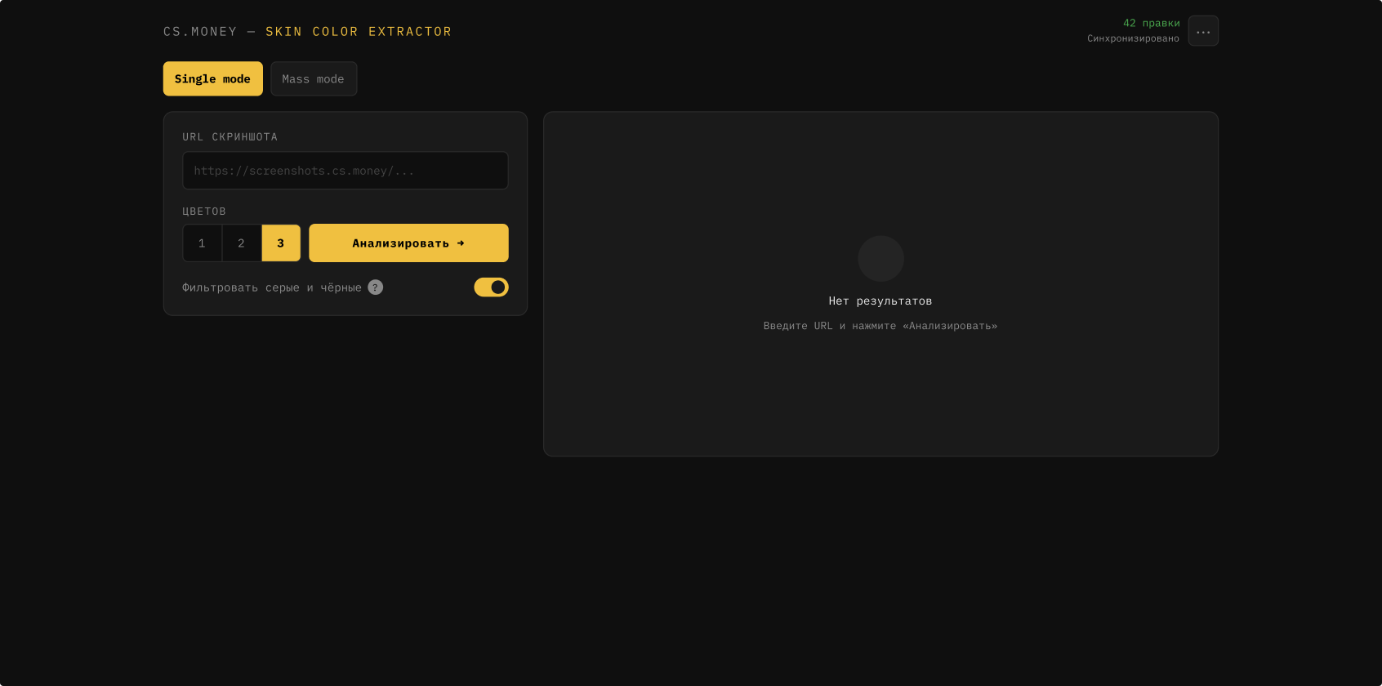The height and width of the screenshot is (686, 1382).
Task: Click the 'ЦВЕТОВ' section label
Action: point(204,211)
